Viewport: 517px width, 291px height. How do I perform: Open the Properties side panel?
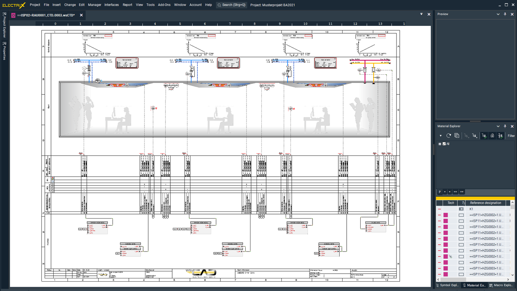click(x=4, y=51)
